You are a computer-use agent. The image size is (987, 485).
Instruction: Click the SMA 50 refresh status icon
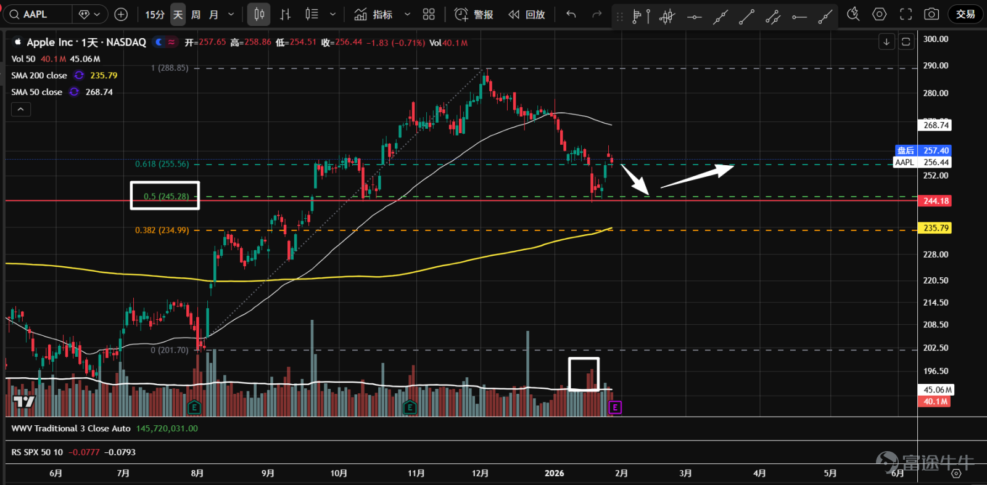pos(74,92)
